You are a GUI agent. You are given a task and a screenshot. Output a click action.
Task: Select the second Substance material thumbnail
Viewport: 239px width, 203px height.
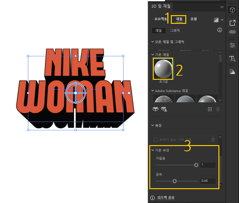click(185, 98)
